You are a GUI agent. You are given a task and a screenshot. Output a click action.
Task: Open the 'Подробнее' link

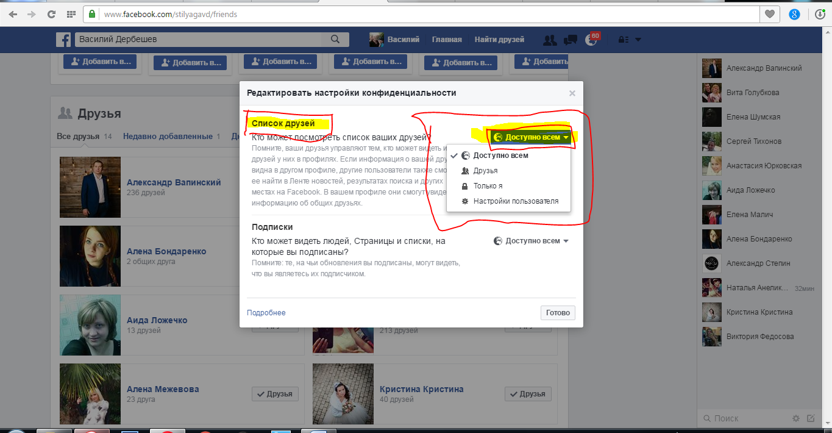tap(266, 313)
